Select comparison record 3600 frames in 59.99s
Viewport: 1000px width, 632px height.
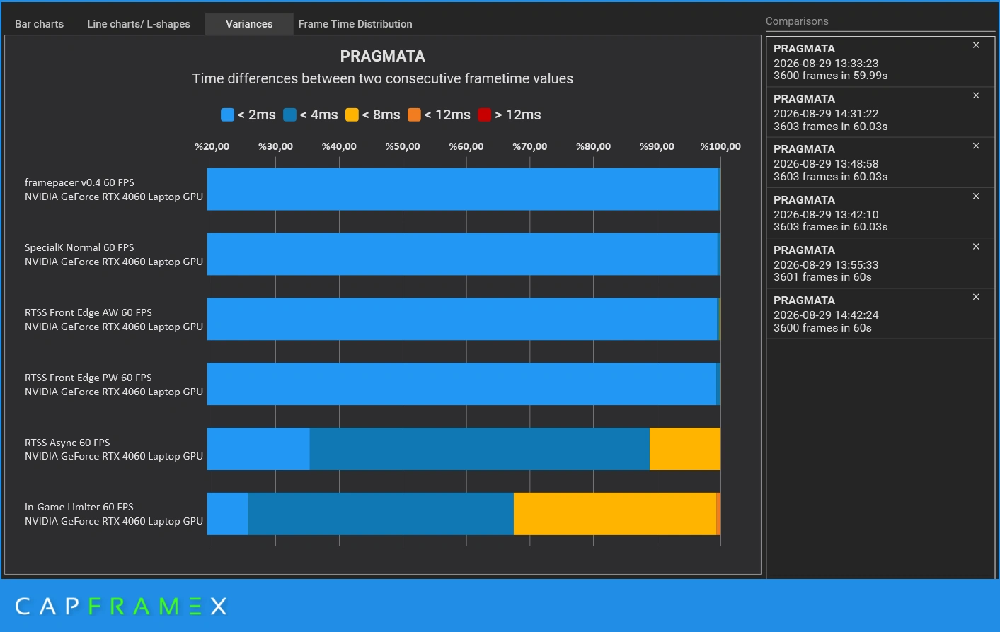pos(880,62)
